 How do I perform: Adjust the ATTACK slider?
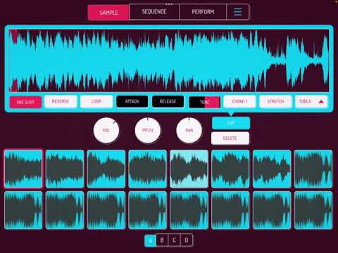coord(132,101)
